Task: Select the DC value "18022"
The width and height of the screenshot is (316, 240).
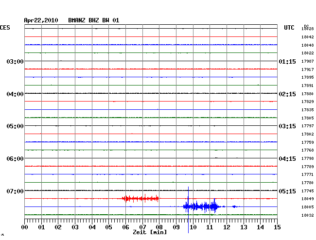Action: pos(308,53)
